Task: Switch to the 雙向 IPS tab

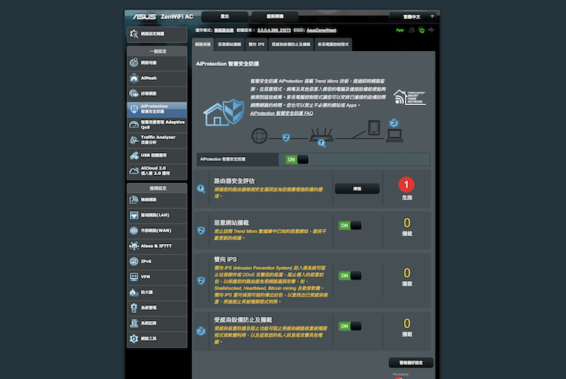Action: coord(256,44)
